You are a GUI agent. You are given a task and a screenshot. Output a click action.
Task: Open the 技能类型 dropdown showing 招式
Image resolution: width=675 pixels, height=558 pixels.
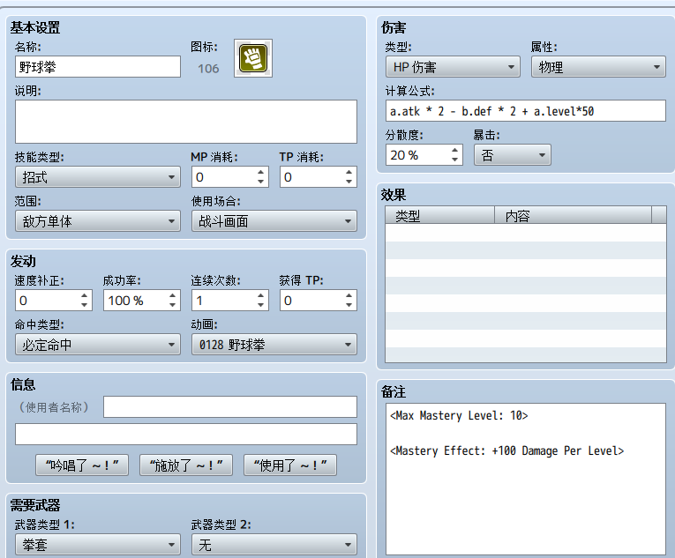coord(98,177)
